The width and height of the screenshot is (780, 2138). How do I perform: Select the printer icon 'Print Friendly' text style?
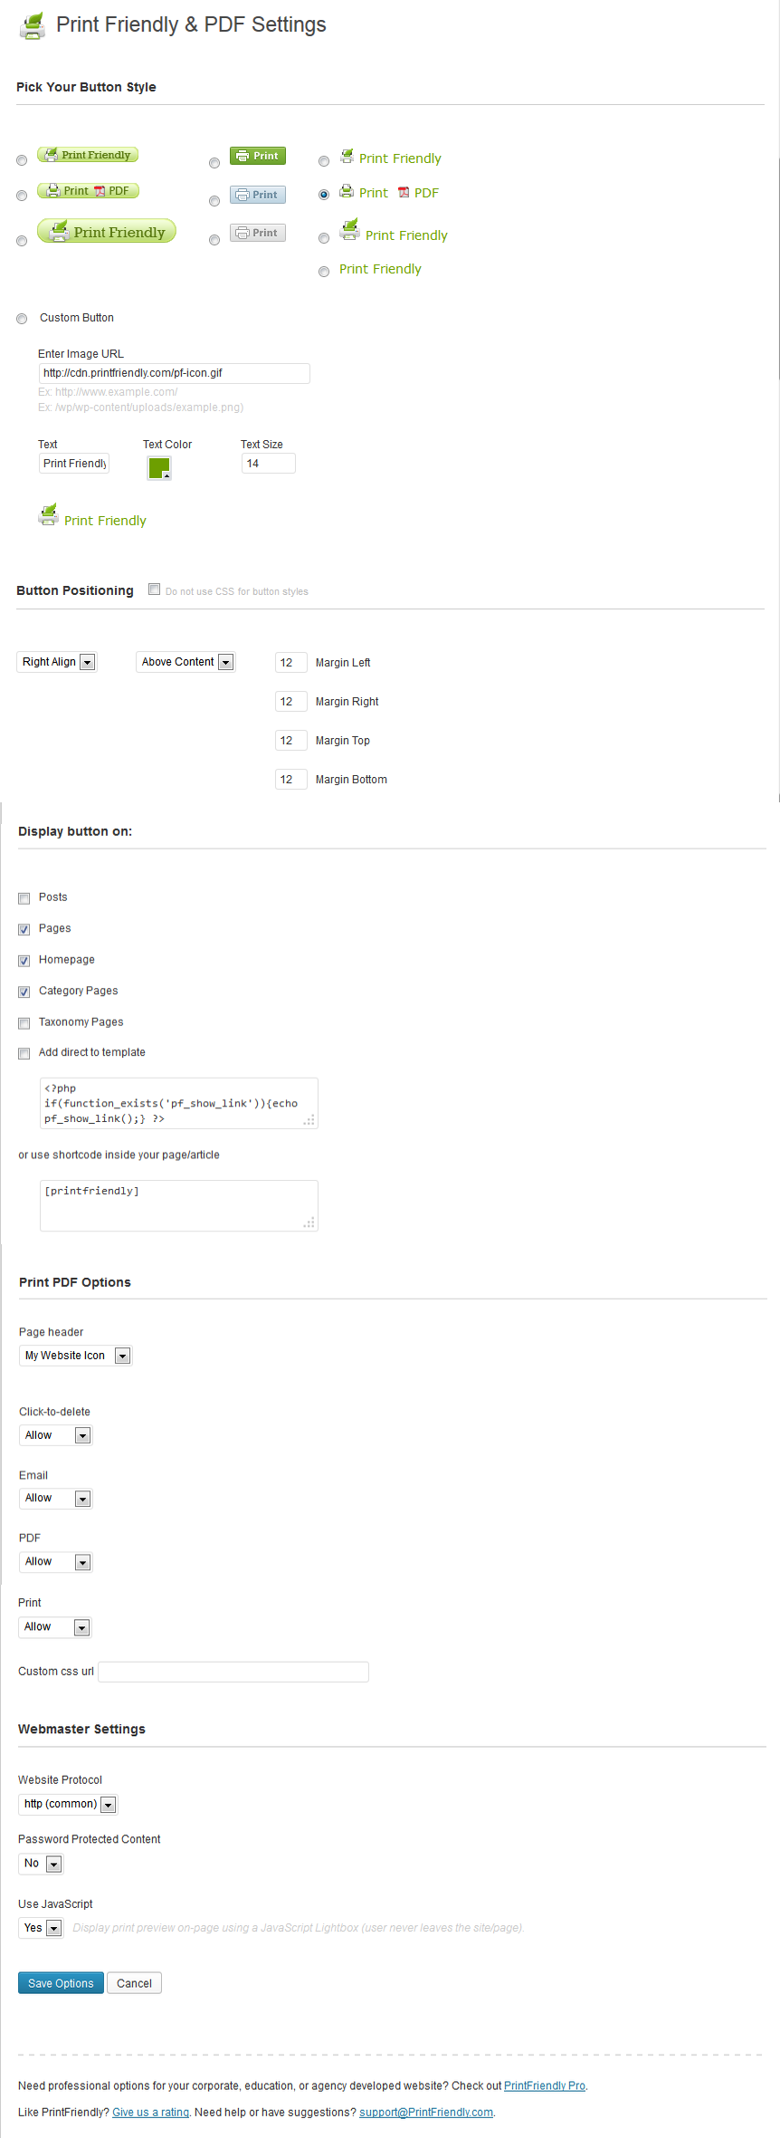[x=324, y=160]
